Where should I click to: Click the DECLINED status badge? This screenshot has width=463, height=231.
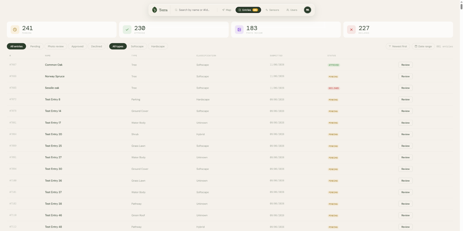pos(334,88)
